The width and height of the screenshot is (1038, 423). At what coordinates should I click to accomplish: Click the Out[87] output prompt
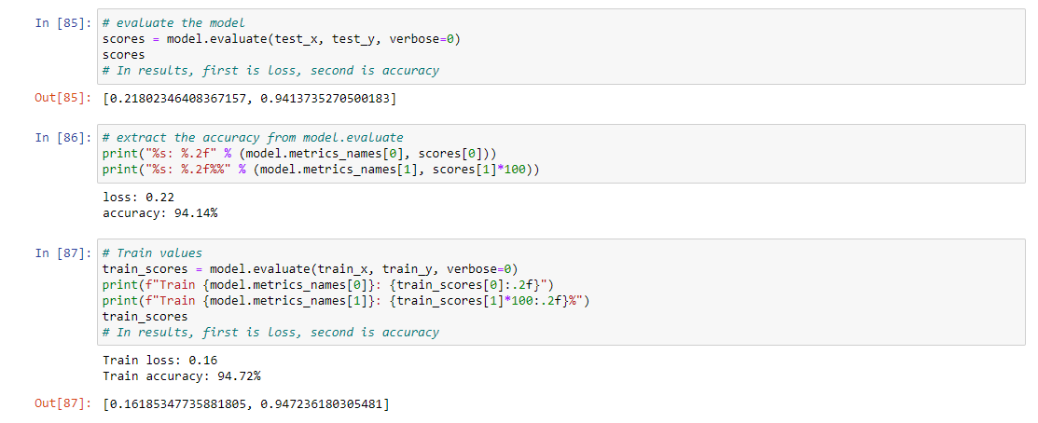62,403
